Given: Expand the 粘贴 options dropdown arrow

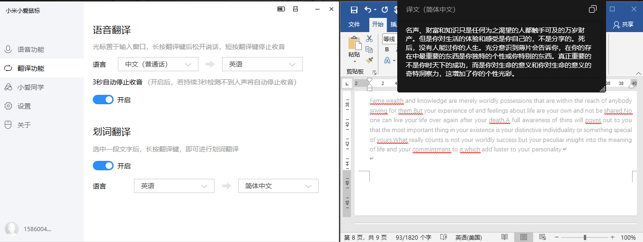Looking at the screenshot, I should [354, 61].
